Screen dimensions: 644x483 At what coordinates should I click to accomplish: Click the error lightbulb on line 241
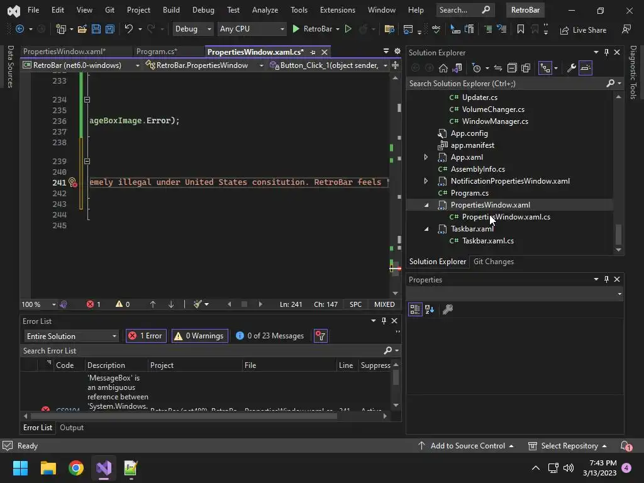click(x=73, y=182)
